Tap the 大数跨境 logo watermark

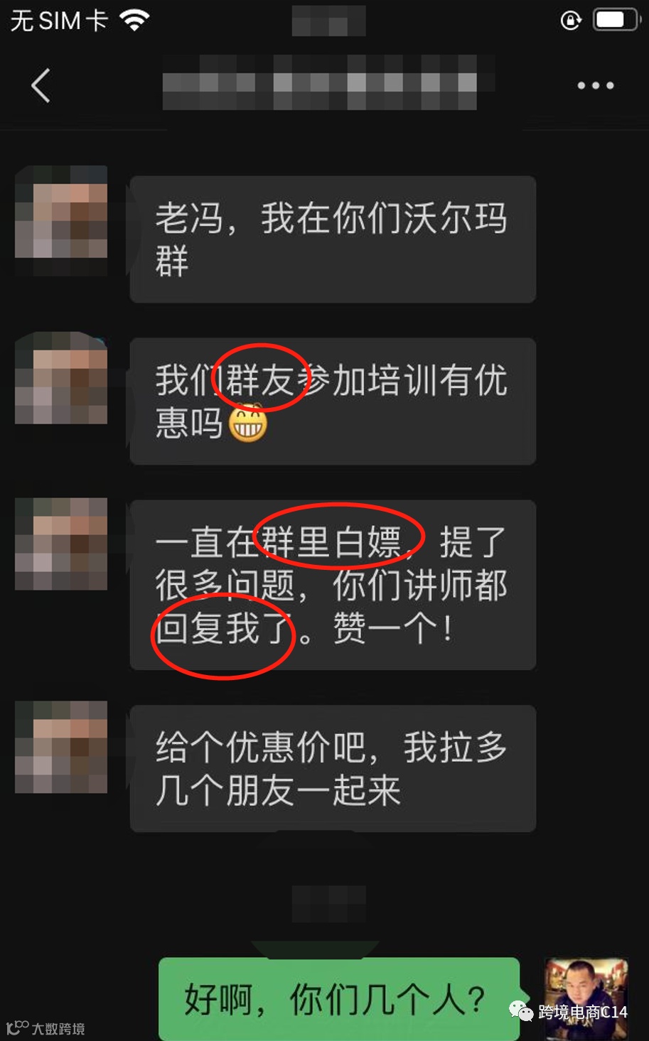[46, 1027]
